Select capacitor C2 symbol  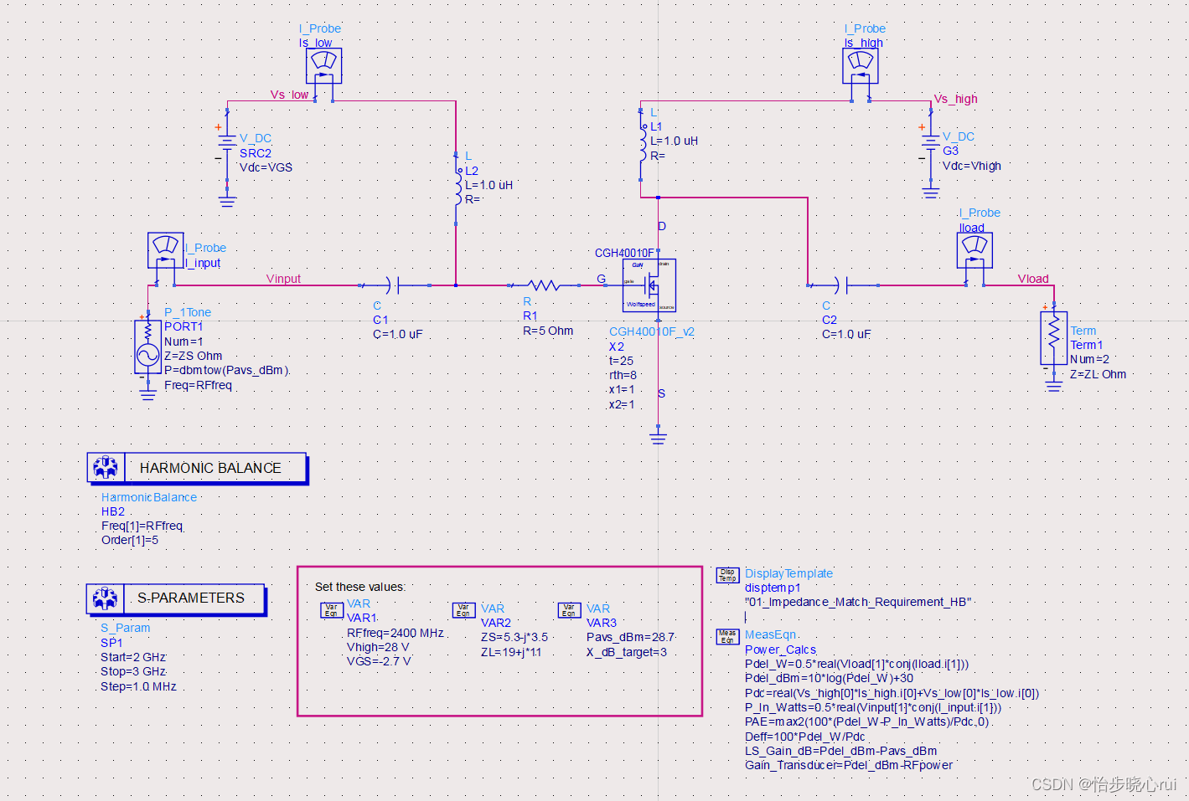[x=843, y=285]
